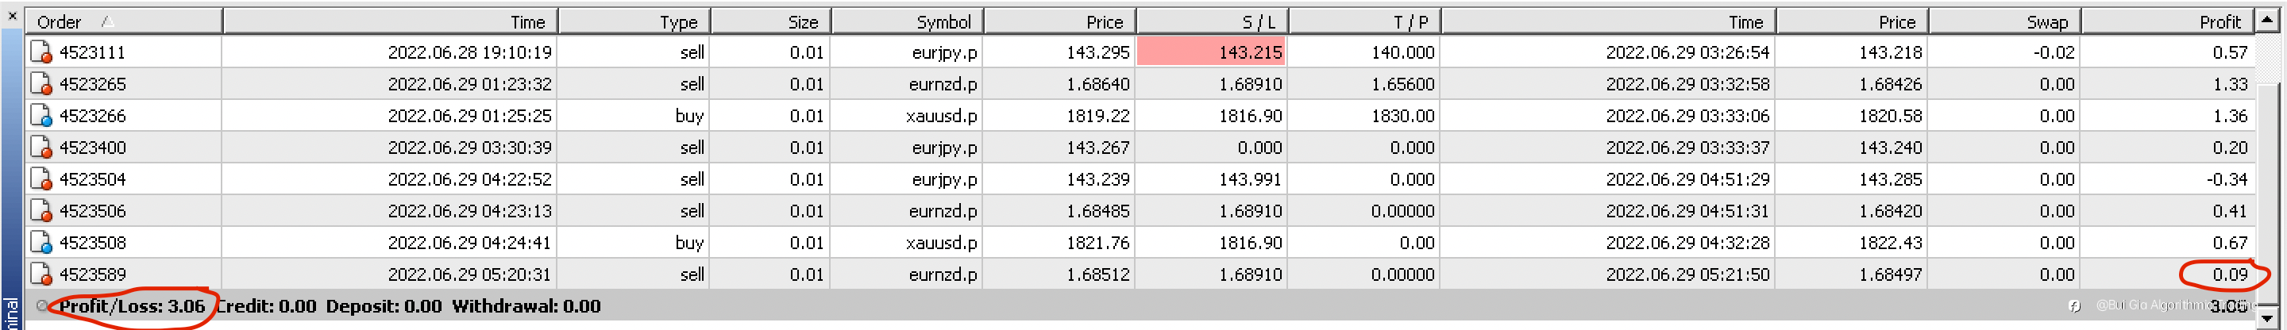
Task: Click the buy order icon for order 4523266
Action: coord(40,116)
